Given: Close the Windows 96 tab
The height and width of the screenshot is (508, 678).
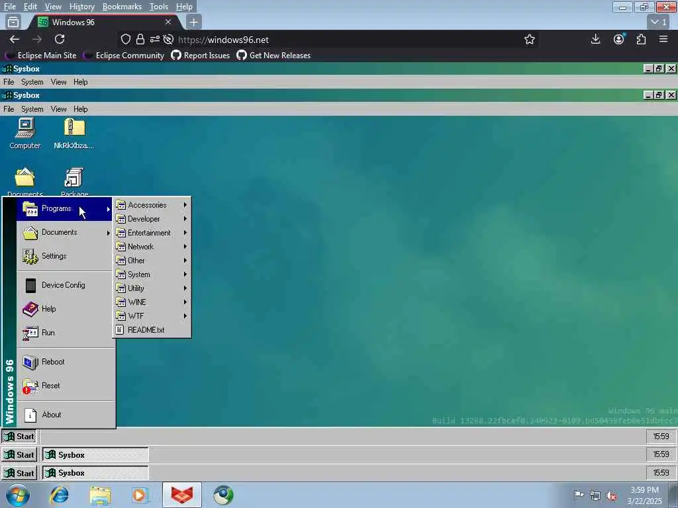Looking at the screenshot, I should coord(168,22).
